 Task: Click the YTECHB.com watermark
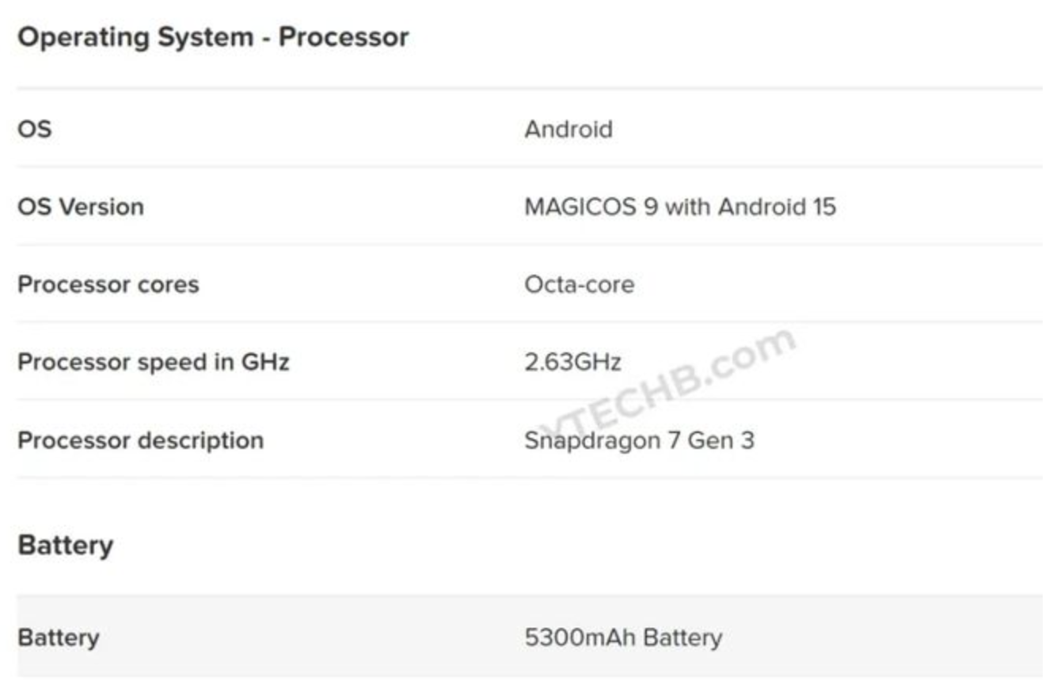(665, 382)
